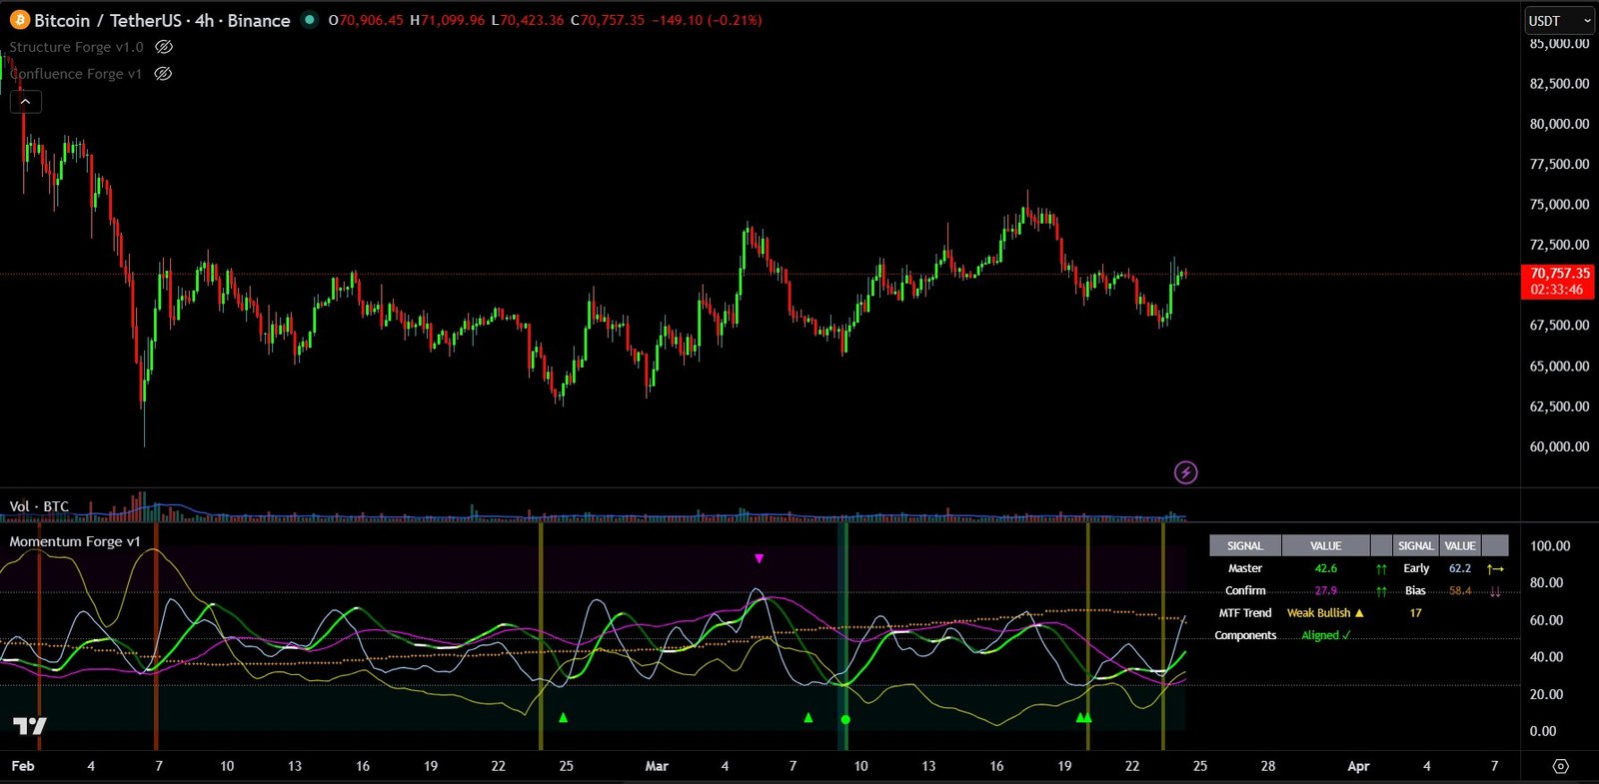Click the 60,000.00 price scale label
The width and height of the screenshot is (1599, 784).
pyautogui.click(x=1559, y=446)
